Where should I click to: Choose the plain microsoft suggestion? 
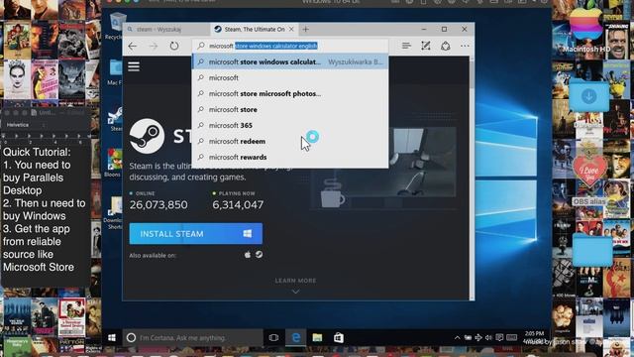pos(290,77)
